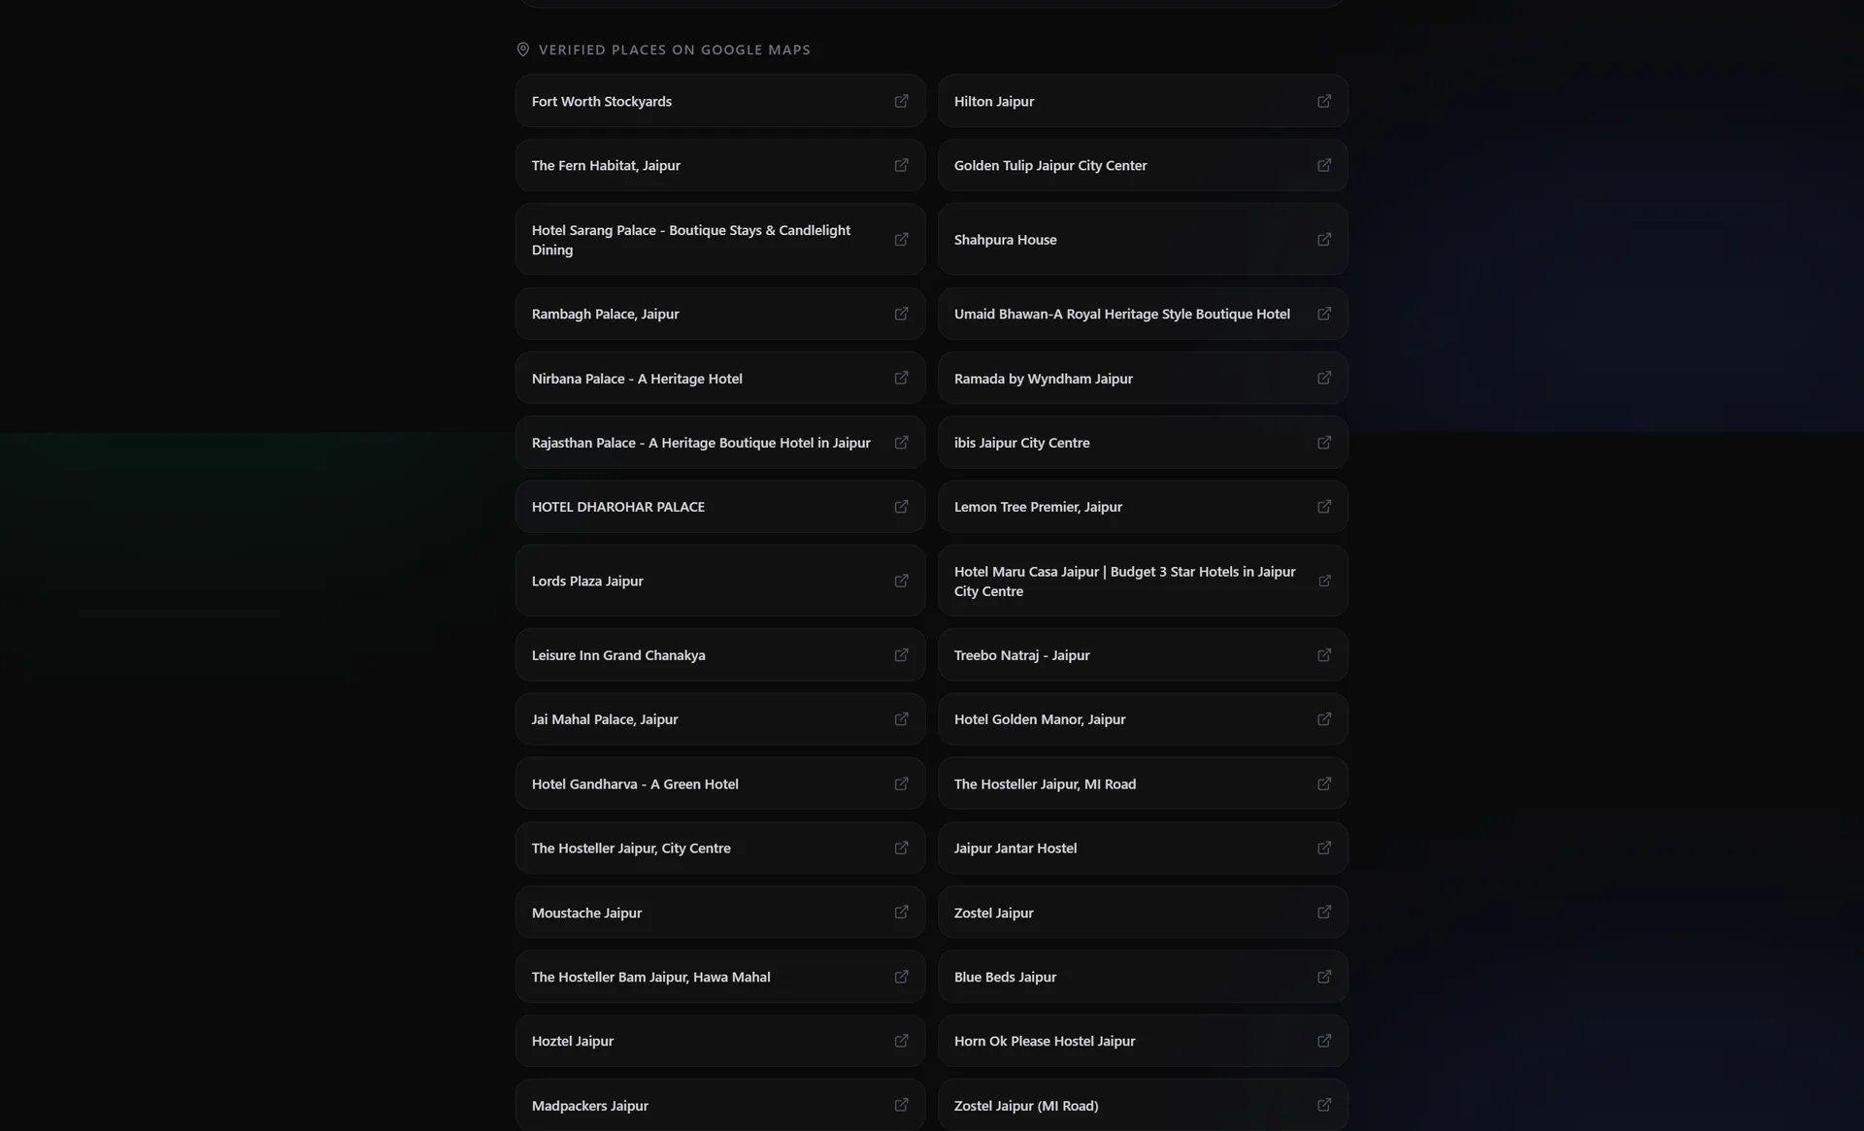Select Golden Tulip Jaipur City Center entry
1864x1131 pixels.
click(x=1143, y=165)
